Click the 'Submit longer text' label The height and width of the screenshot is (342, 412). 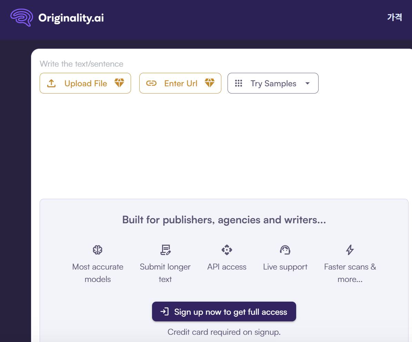[x=165, y=273]
